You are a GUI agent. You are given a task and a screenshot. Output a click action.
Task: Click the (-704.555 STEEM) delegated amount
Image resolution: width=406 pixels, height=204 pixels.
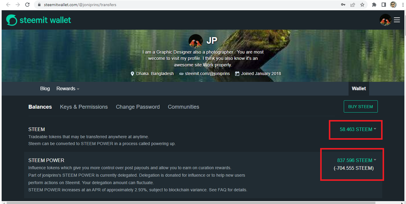point(354,168)
